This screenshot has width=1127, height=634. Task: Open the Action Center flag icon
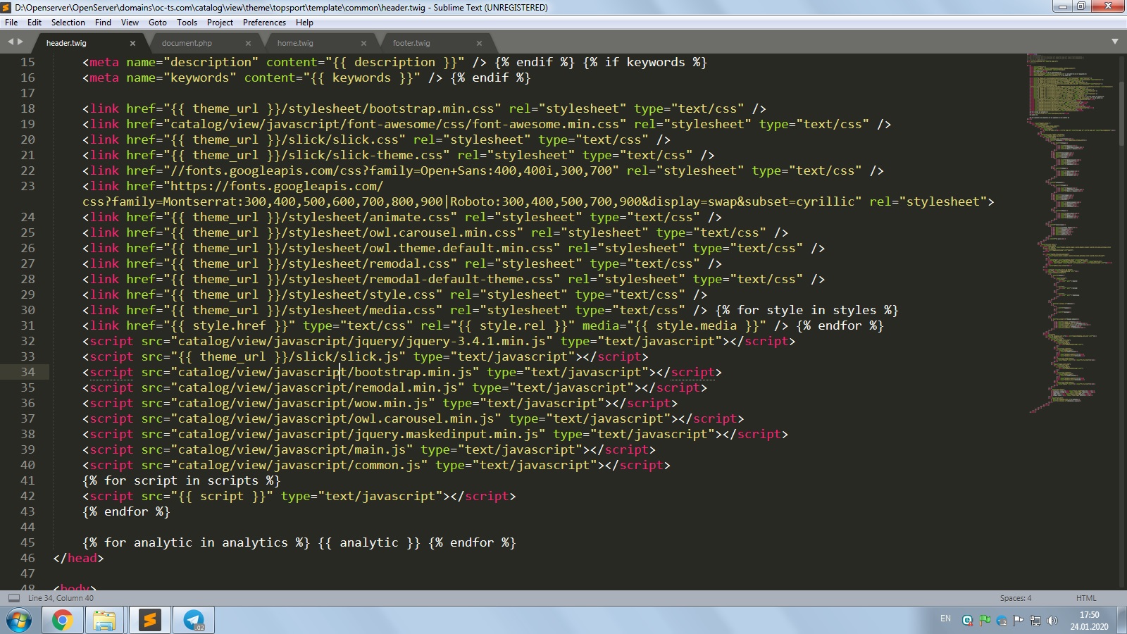click(x=1019, y=621)
